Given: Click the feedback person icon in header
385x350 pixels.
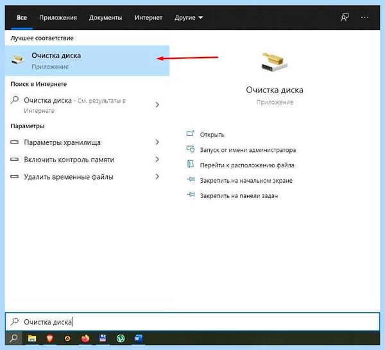Looking at the screenshot, I should [345, 17].
